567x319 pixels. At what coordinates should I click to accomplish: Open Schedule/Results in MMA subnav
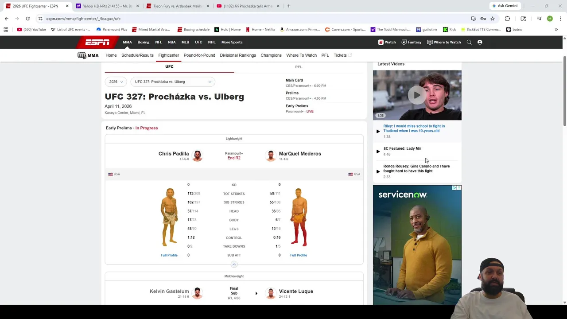coord(137,55)
